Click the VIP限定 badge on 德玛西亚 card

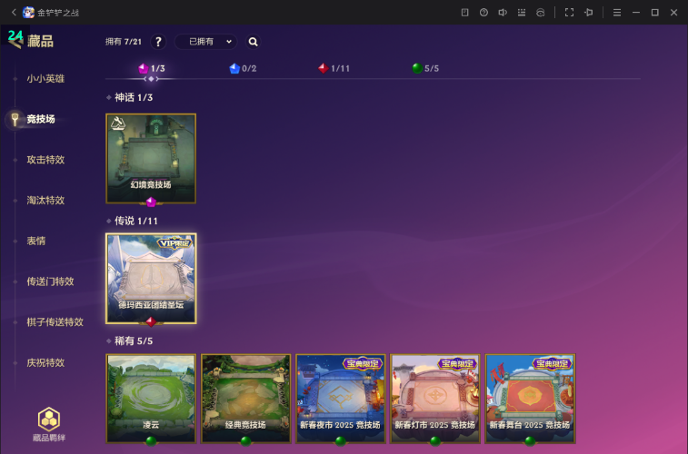pos(174,242)
